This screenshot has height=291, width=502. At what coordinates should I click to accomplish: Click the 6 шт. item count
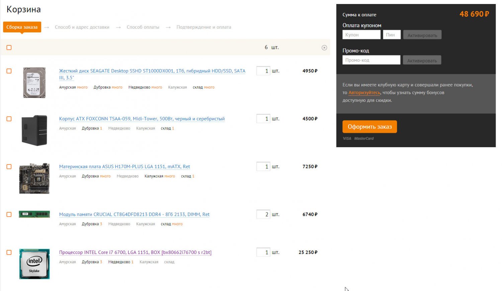coord(272,47)
